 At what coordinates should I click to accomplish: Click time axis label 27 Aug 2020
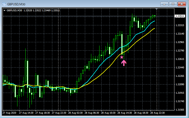pos(9,113)
